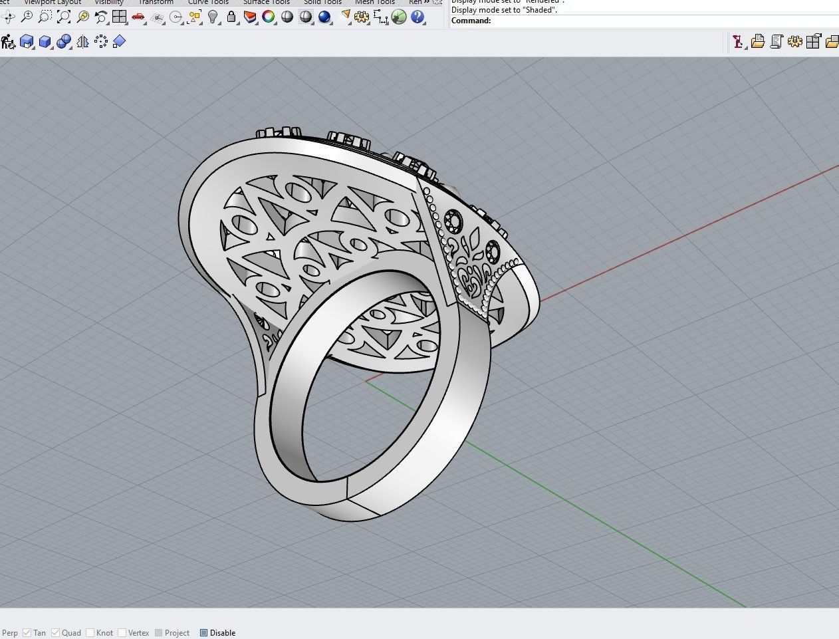
Task: Click the Extract surface blue box icon
Action: point(27,42)
